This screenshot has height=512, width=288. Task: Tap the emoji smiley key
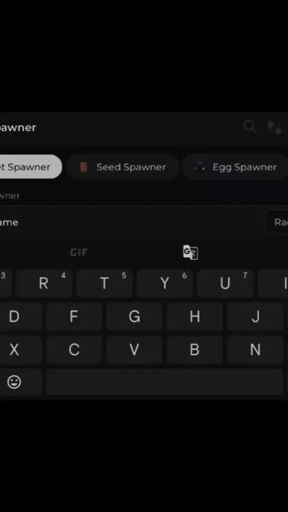click(14, 382)
